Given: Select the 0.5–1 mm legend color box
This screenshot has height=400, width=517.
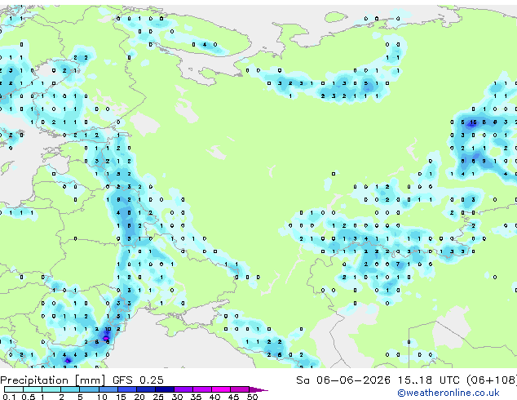Looking at the screenshot, I should click(33, 389).
